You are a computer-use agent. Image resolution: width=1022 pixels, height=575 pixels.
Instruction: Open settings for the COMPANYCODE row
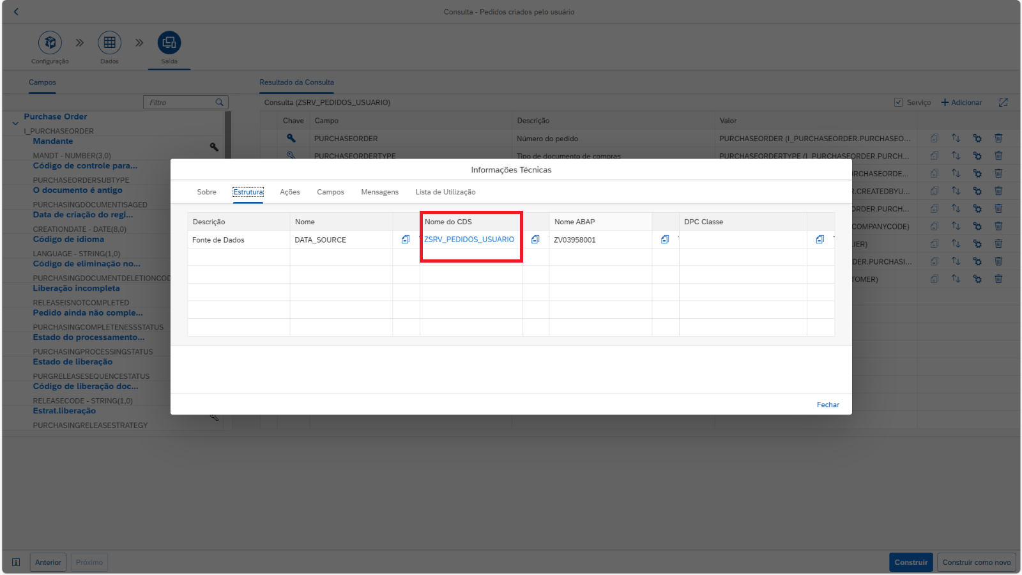(977, 226)
